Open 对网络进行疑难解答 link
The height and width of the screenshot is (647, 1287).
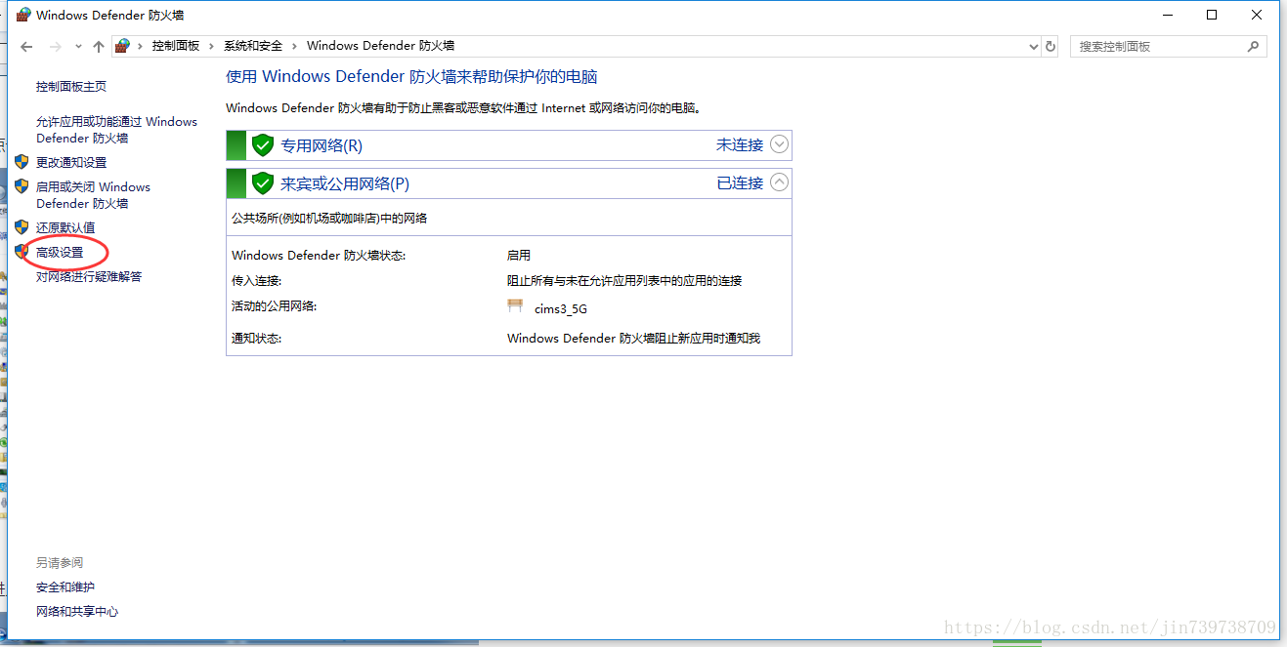coord(89,276)
